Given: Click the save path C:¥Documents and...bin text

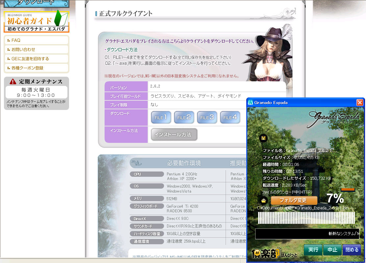Looking at the screenshot, I should [x=303, y=208].
